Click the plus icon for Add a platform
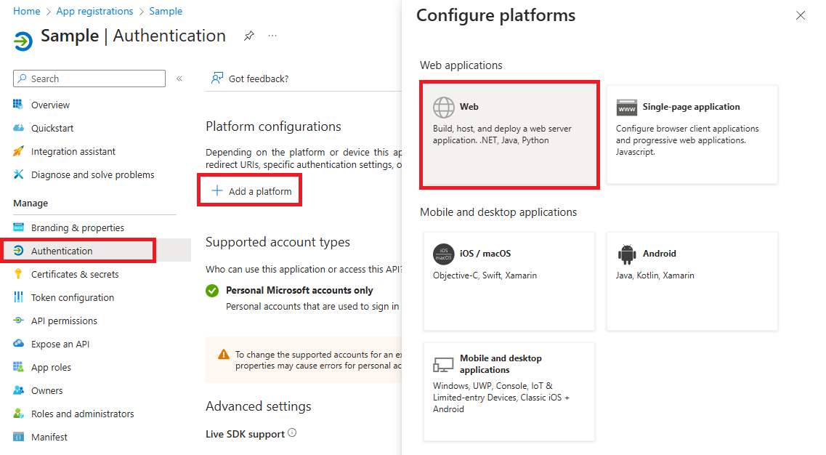Image resolution: width=826 pixels, height=455 pixels. pos(217,191)
